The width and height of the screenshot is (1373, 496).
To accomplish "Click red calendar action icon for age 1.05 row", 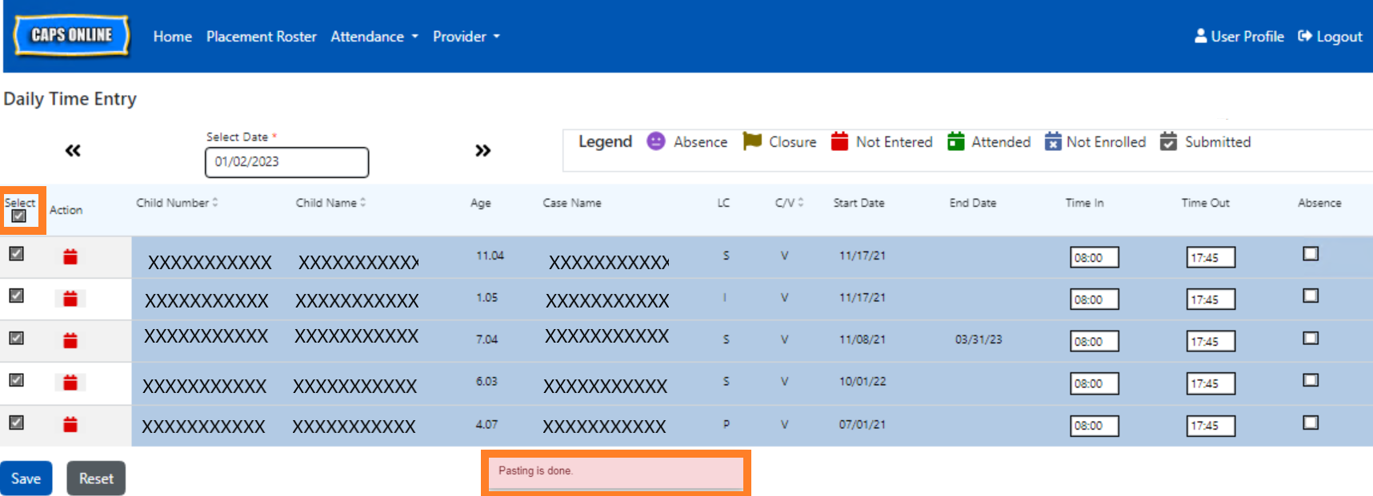I will click(x=70, y=299).
